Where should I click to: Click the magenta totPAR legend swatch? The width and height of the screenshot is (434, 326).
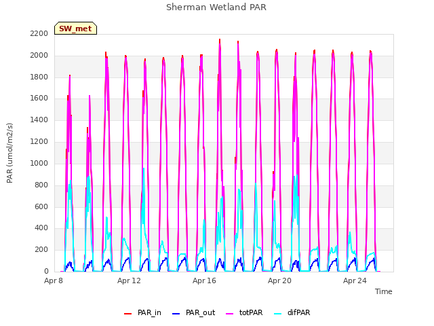[x=230, y=314]
